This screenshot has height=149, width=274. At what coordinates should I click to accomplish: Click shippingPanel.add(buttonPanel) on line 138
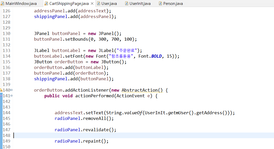point(74,79)
